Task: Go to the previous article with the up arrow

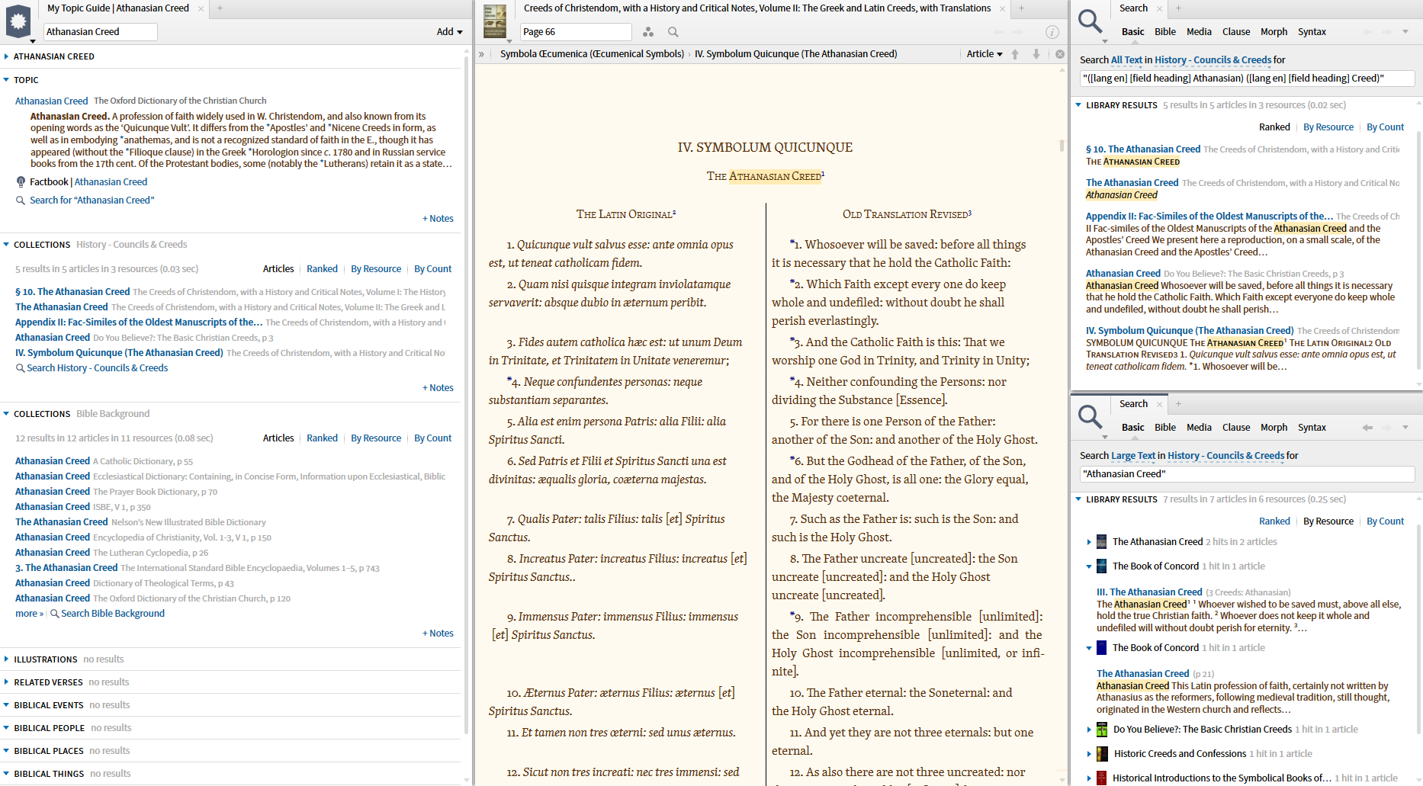Action: tap(1015, 54)
